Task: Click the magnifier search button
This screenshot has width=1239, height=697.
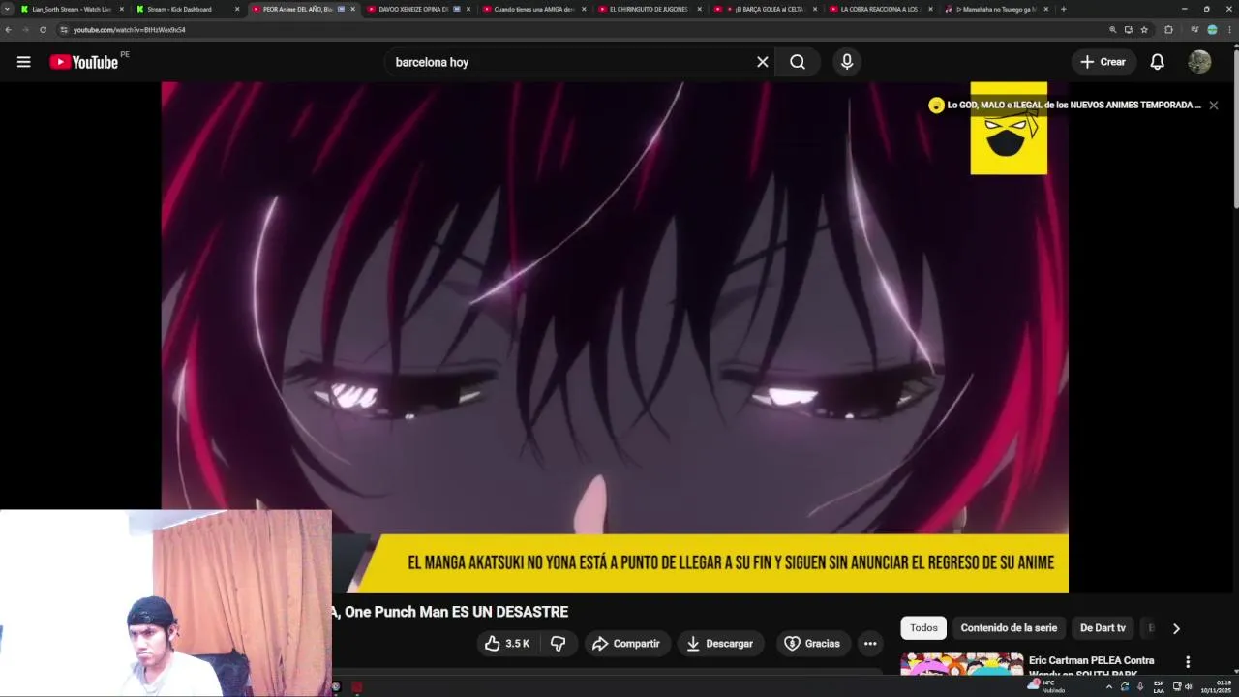Action: coord(798,62)
